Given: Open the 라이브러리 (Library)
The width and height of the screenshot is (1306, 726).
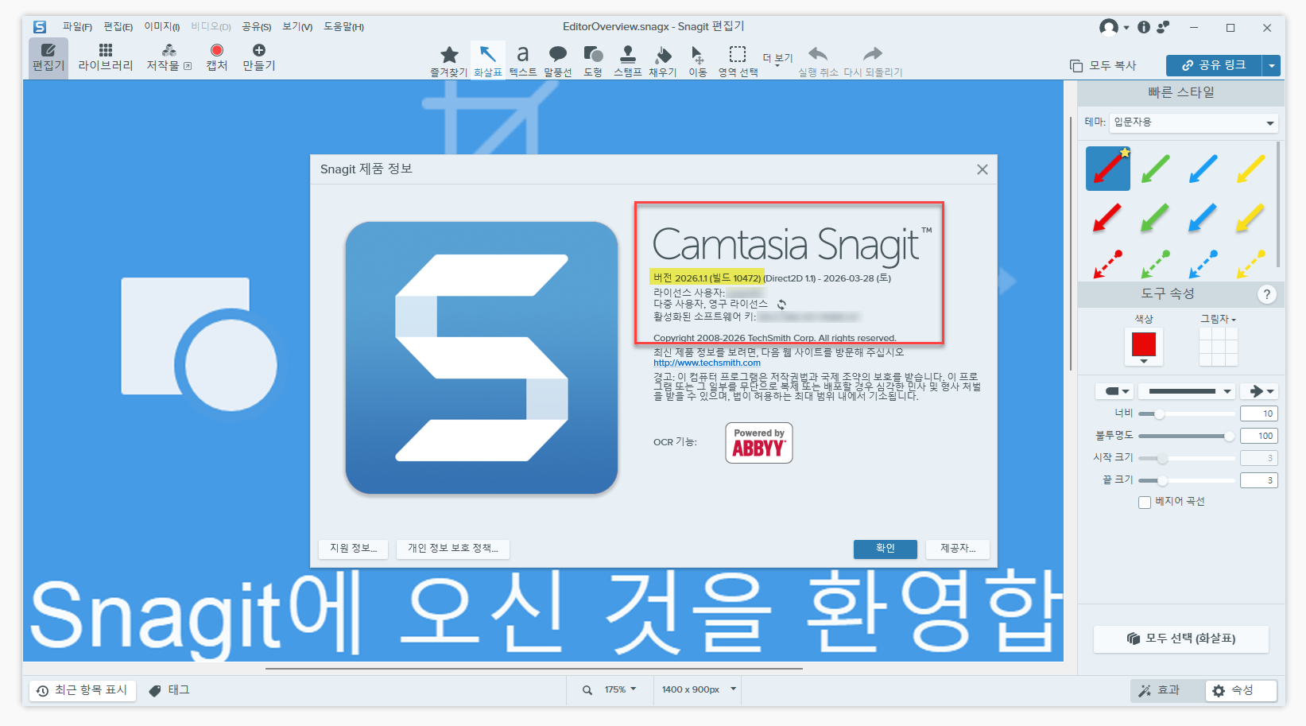Looking at the screenshot, I should click(x=106, y=57).
